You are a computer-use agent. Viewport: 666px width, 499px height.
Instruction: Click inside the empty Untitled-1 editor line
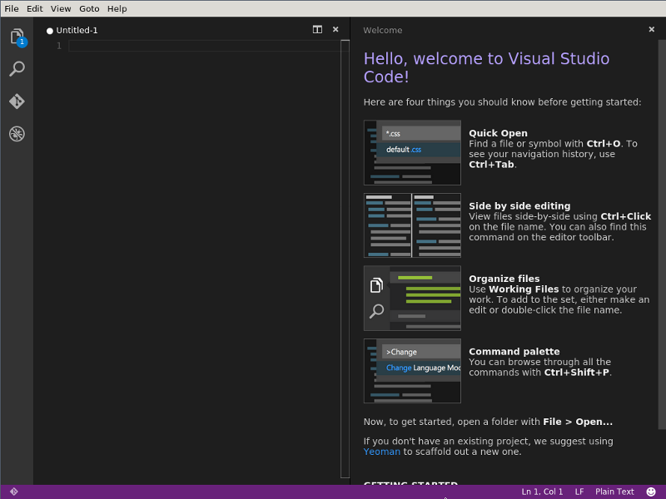(x=166, y=46)
